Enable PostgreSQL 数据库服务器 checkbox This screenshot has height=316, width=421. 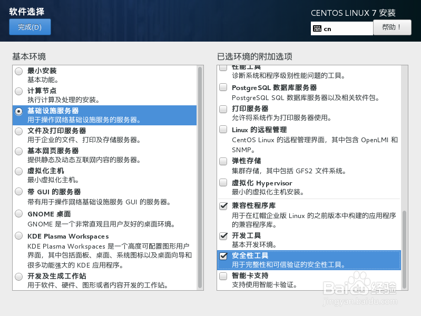pos(223,87)
